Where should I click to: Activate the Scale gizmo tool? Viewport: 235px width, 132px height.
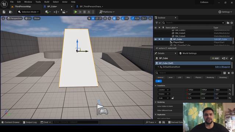coord(100,18)
